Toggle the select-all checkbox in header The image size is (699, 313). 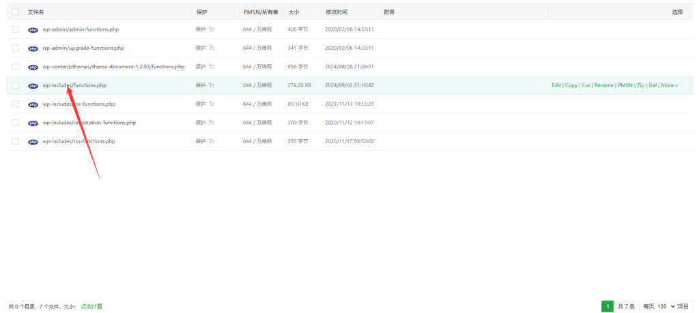[16, 12]
